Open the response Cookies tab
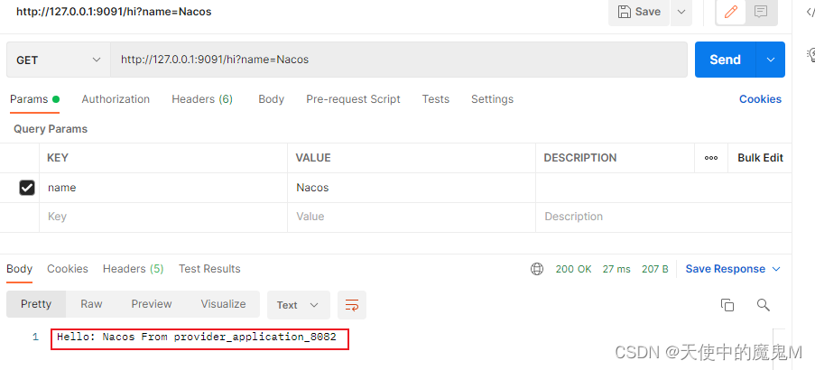The height and width of the screenshot is (370, 815). (68, 269)
